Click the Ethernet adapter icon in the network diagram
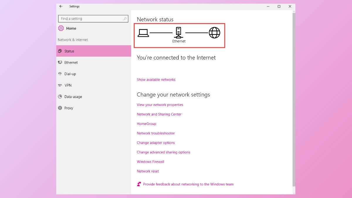The height and width of the screenshot is (198, 352). click(x=178, y=33)
